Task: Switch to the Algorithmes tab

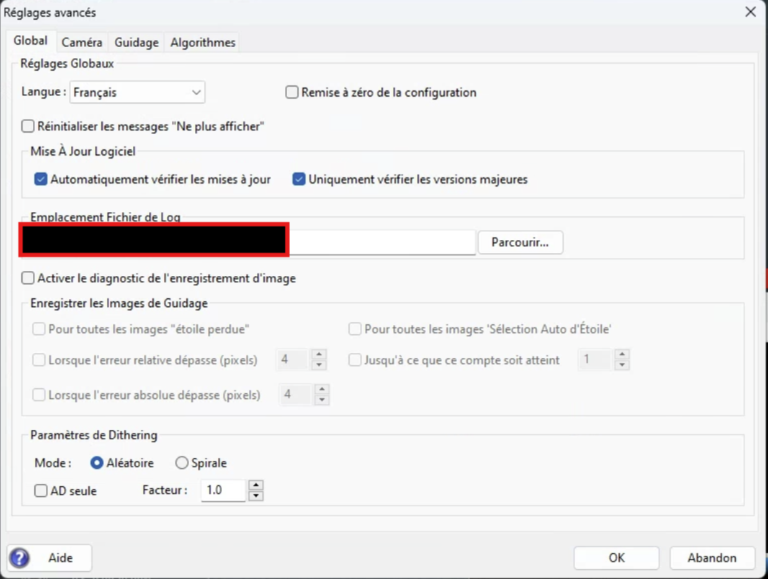Action: coord(202,42)
